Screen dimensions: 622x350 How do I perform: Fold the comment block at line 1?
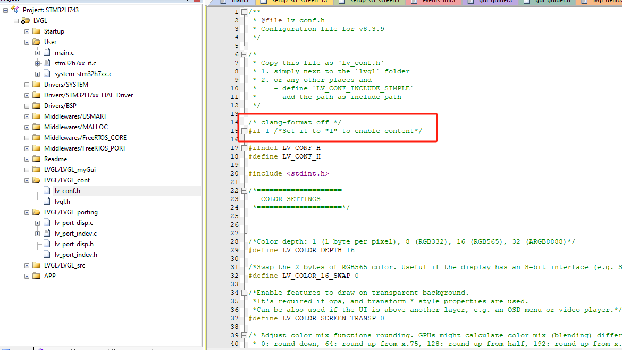(x=245, y=12)
